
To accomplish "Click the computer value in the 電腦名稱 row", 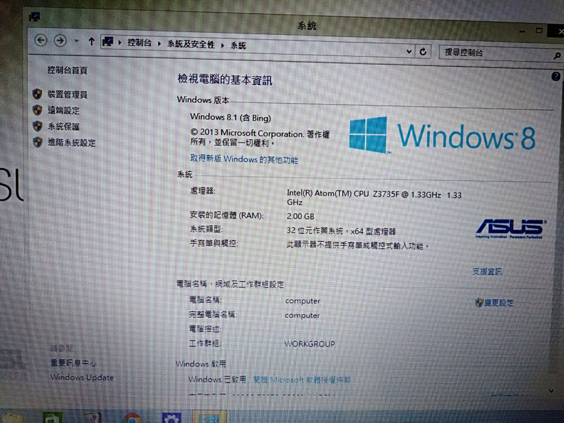I will tap(303, 301).
